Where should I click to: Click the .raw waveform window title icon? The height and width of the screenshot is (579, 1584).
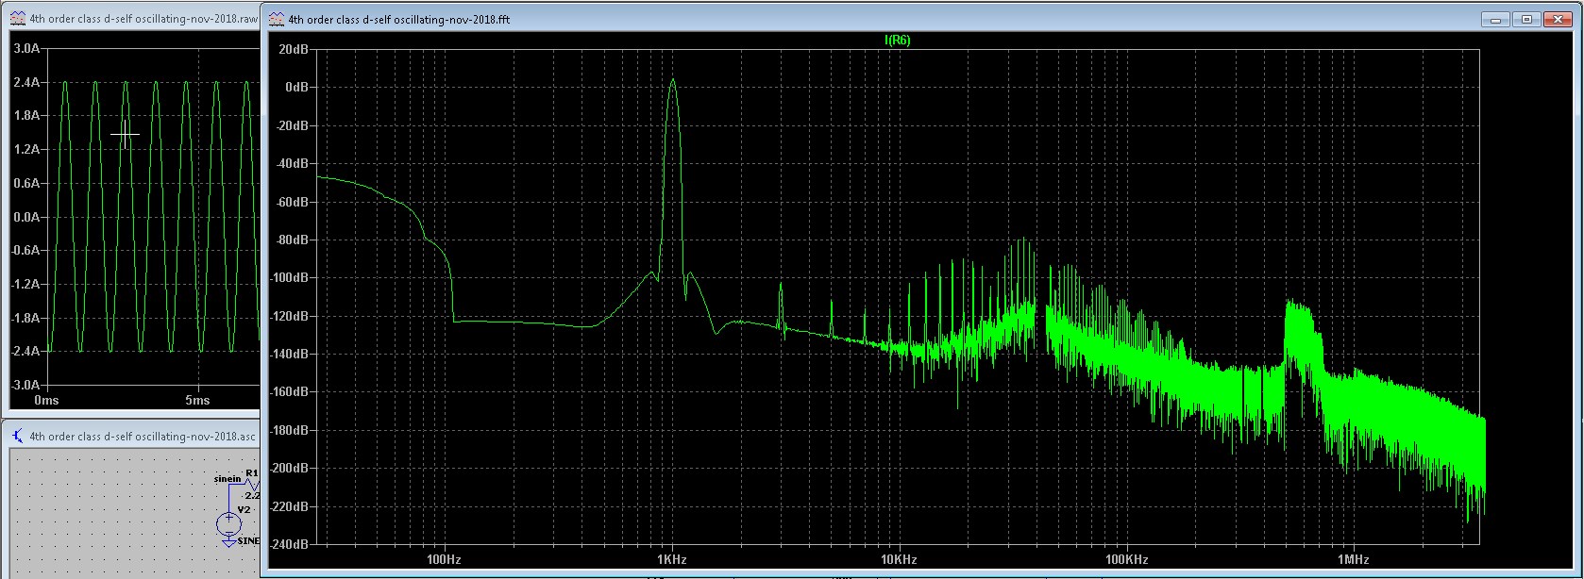click(x=17, y=19)
